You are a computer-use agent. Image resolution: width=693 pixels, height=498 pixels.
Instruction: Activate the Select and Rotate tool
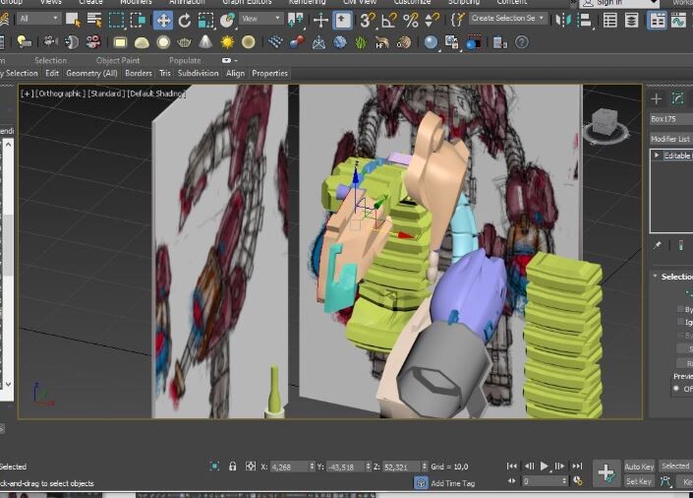pyautogui.click(x=184, y=21)
